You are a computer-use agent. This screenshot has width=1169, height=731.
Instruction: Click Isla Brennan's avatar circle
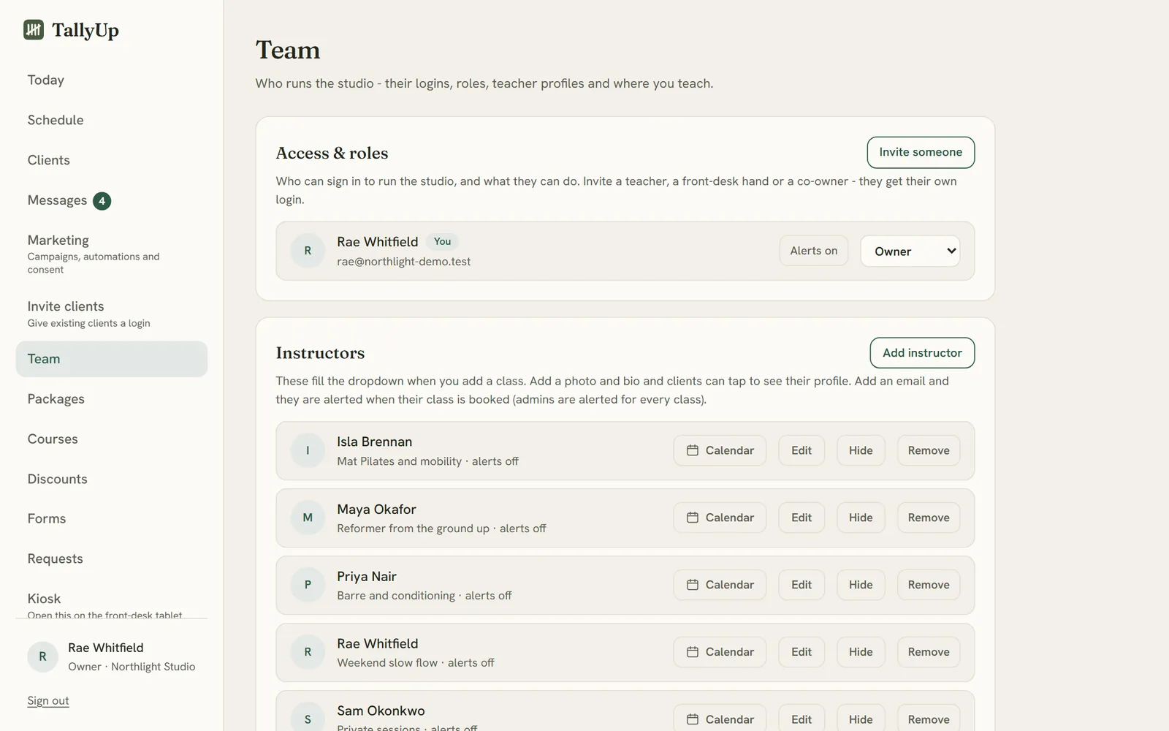tap(308, 450)
